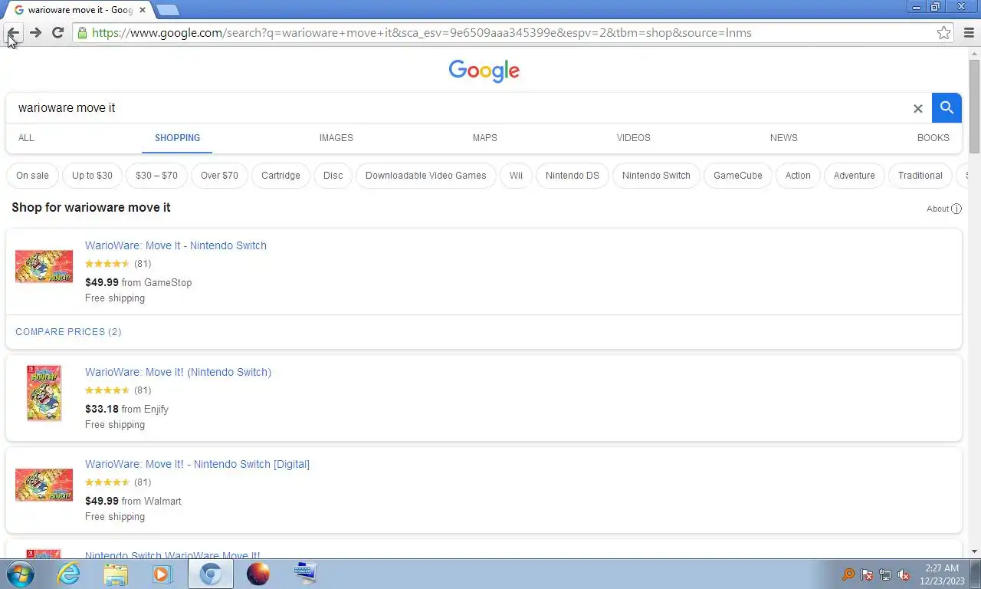
Task: Toggle the Action genre filter
Action: [x=798, y=176]
